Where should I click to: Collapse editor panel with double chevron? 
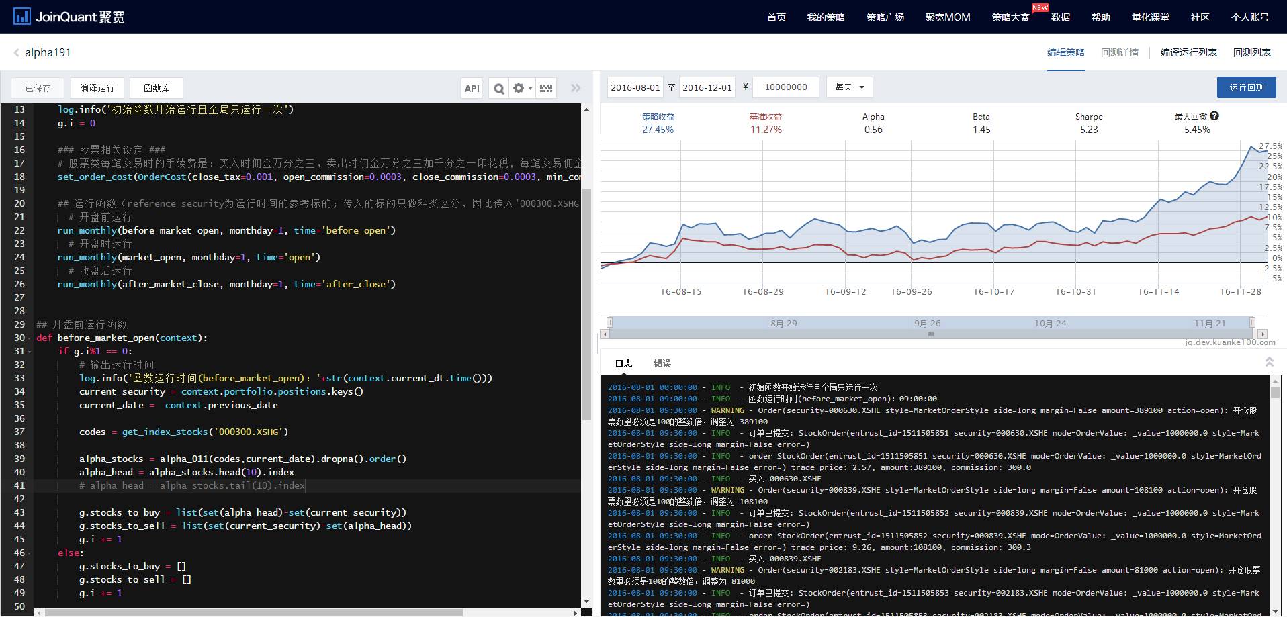coord(576,88)
